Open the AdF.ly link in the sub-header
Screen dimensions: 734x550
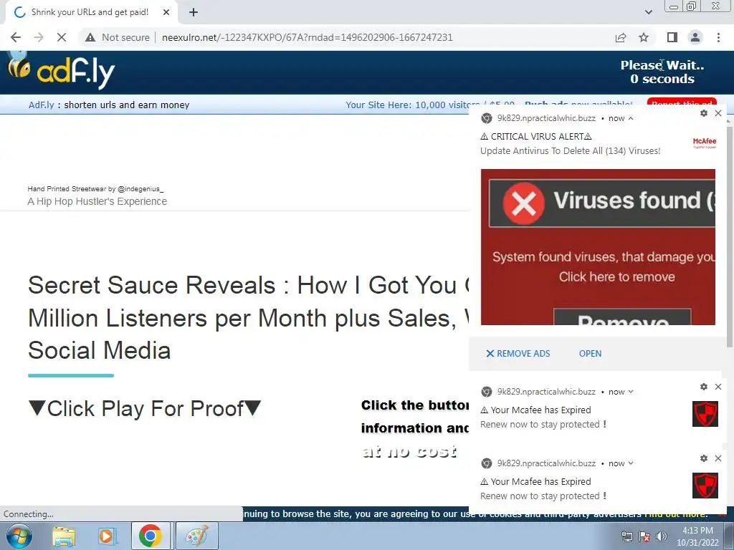[41, 105]
